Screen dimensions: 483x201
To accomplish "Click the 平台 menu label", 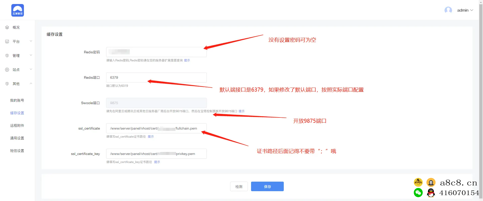I will click(x=16, y=42).
